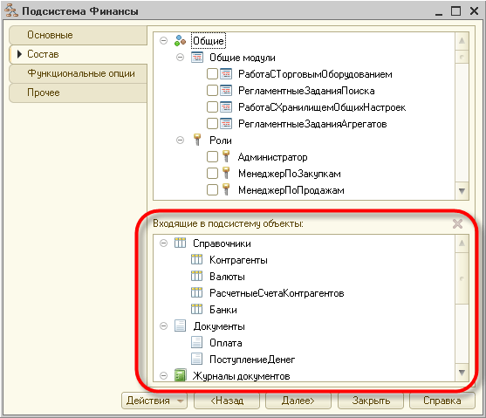Click the Общие colored circles icon
486x418 pixels.
tap(180, 41)
